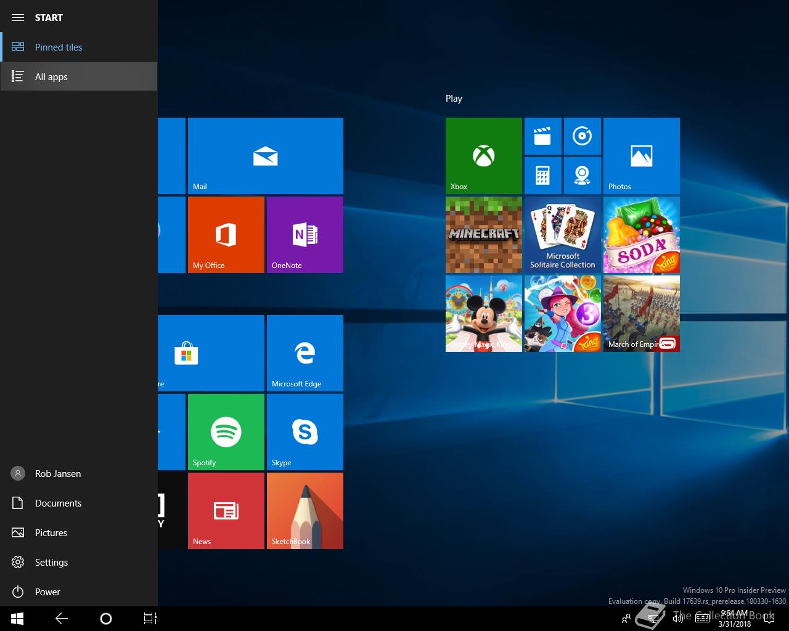
Task: Open the Action Center notification icon
Action: [768, 619]
